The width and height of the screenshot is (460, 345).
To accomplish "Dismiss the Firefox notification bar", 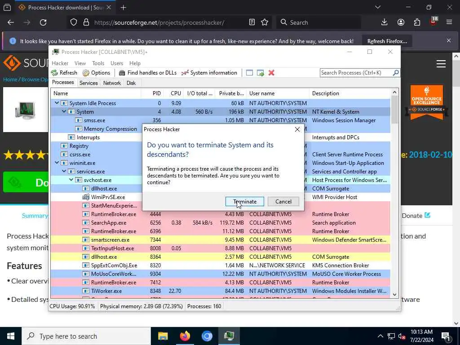I will tap(449, 40).
